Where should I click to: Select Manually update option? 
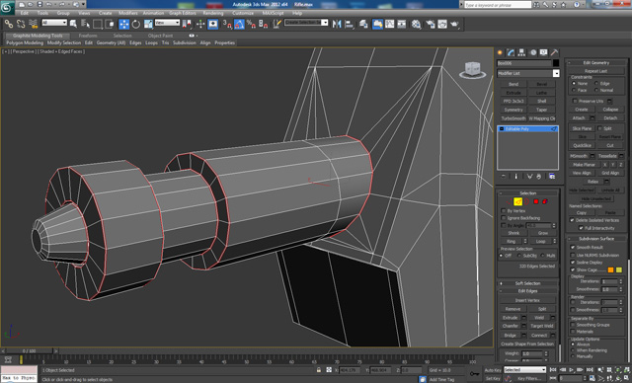pos(573,356)
